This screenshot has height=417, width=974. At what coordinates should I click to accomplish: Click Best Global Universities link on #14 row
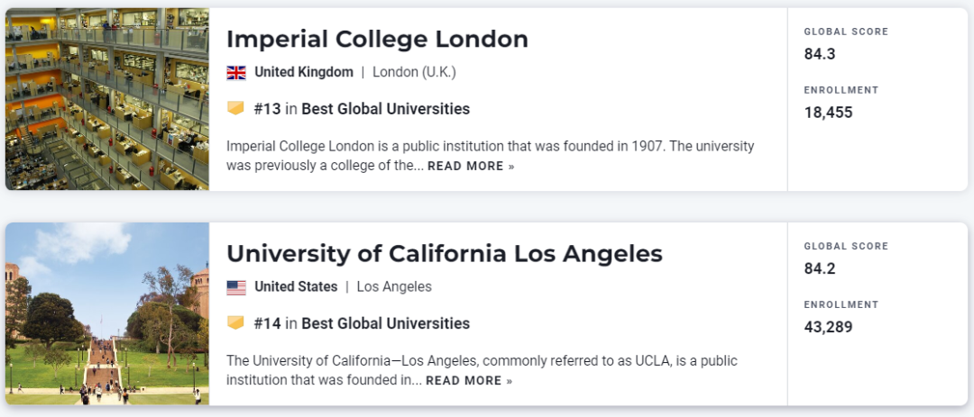tap(386, 324)
